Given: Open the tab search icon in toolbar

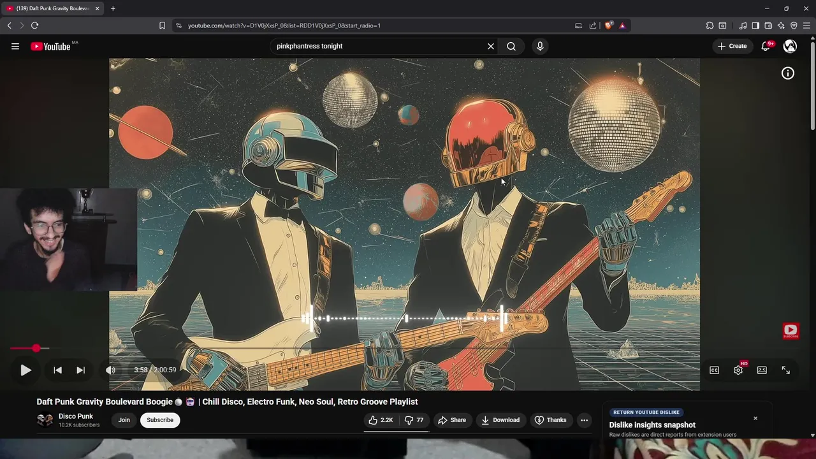Looking at the screenshot, I should coord(722,25).
